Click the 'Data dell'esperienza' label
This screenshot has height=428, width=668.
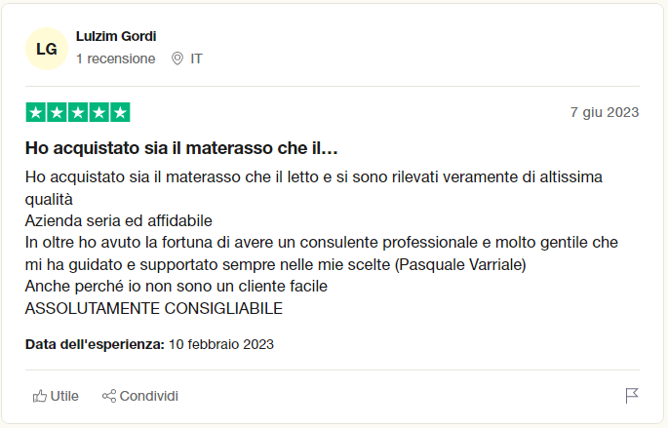95,344
